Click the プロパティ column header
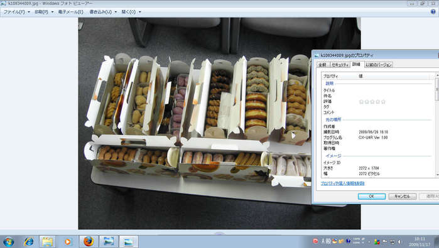This screenshot has width=439, height=248. (340, 76)
